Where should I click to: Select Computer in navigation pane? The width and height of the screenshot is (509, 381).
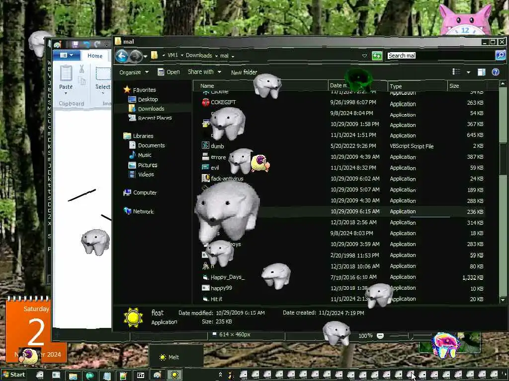click(x=140, y=192)
